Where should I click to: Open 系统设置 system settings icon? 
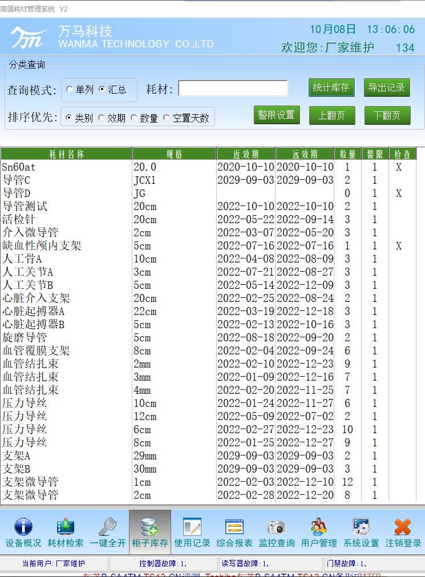(361, 527)
